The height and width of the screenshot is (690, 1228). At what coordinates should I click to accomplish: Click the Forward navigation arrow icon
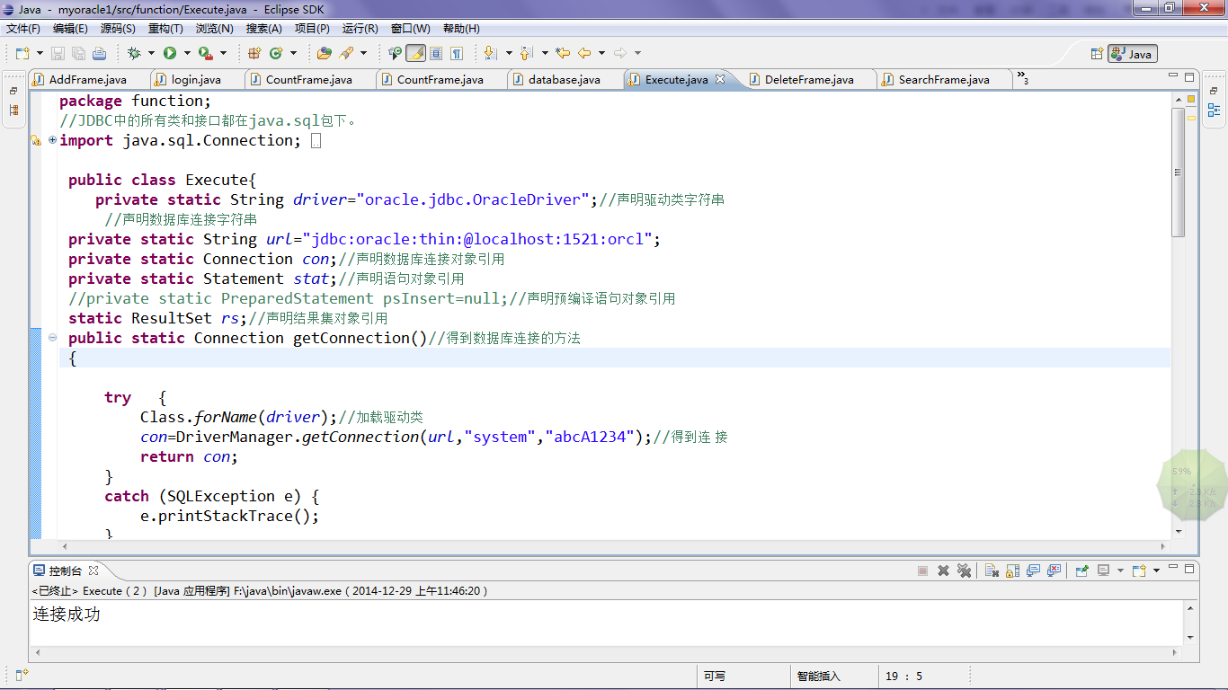pos(620,53)
